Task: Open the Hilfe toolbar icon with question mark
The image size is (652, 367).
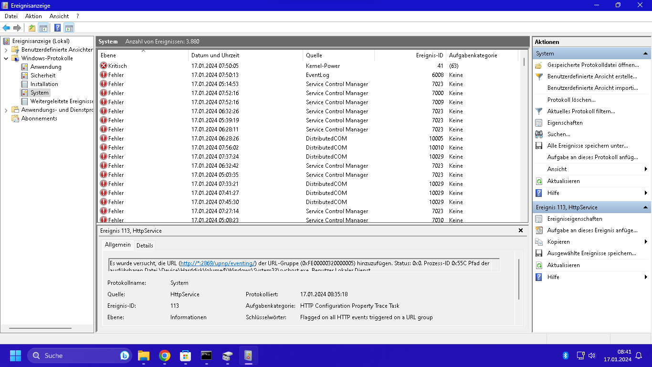Action: coord(57,28)
